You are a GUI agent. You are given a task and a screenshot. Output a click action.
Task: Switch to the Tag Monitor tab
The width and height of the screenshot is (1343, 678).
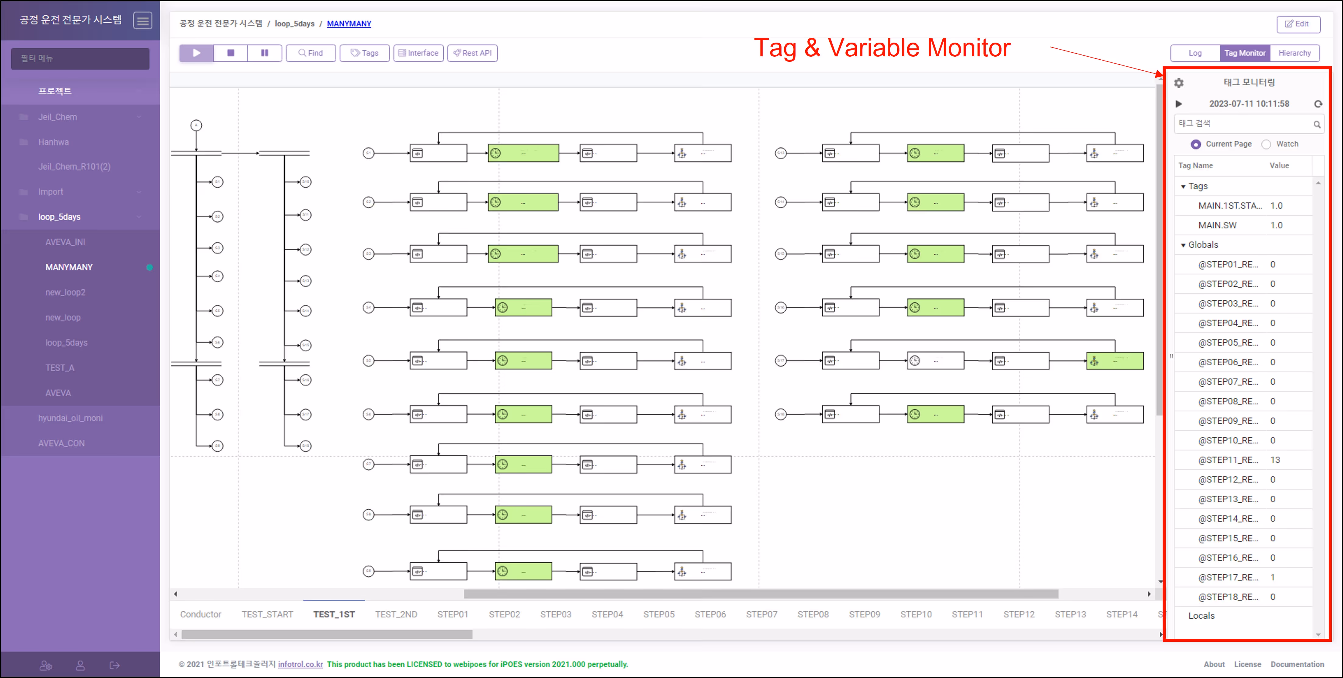click(1245, 53)
